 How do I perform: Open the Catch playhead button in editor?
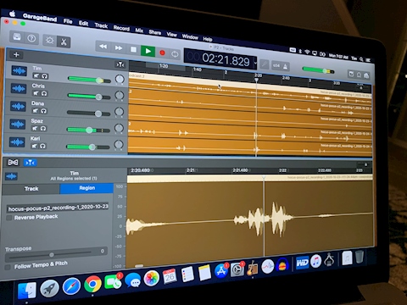point(30,163)
